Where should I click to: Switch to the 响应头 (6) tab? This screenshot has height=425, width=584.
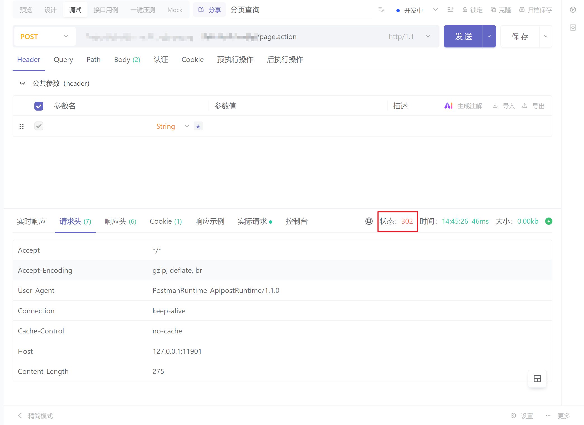tap(120, 221)
